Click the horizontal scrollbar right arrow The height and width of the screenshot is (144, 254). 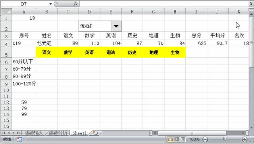[x=243, y=133]
